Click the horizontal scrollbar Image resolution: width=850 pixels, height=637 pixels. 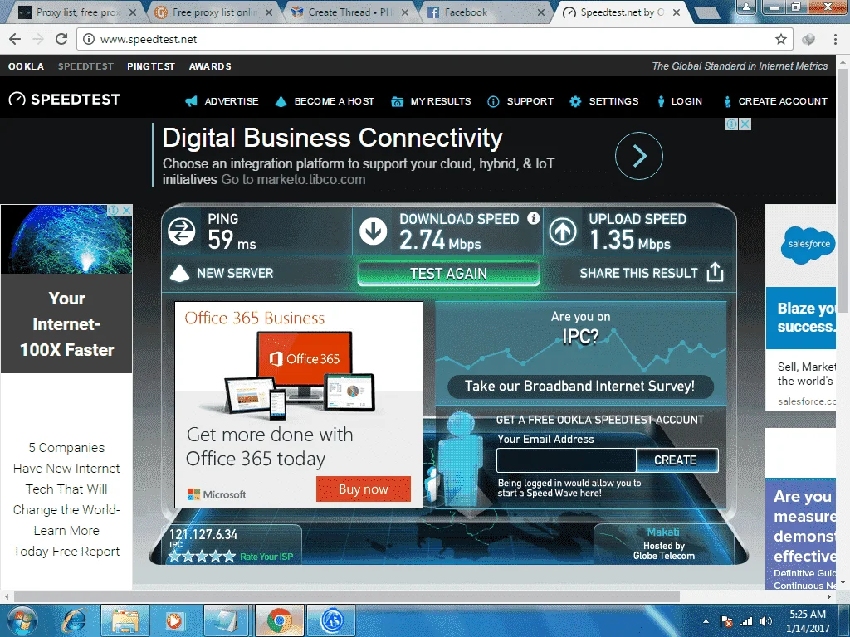point(347,596)
